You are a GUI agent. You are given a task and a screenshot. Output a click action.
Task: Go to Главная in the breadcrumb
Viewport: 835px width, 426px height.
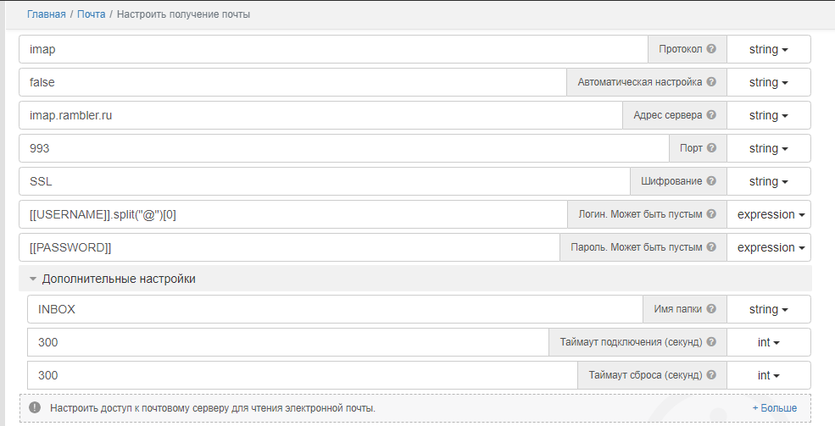(x=46, y=14)
